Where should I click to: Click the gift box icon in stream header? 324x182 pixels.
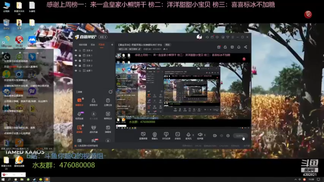219,47
